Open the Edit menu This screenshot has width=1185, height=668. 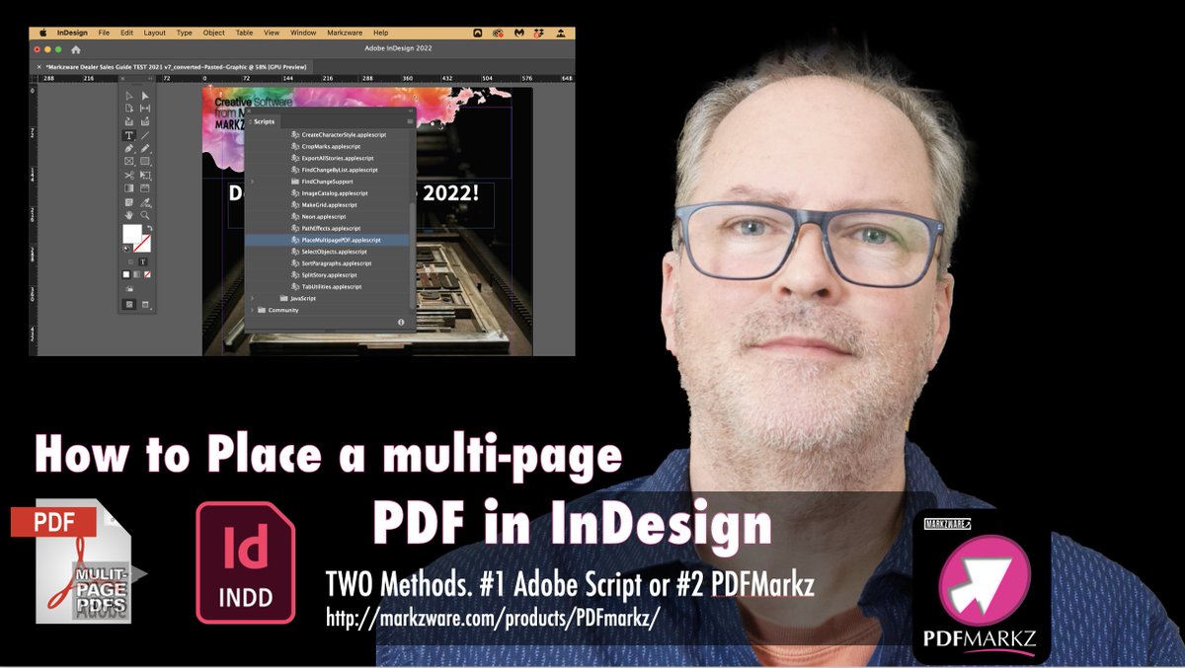pyautogui.click(x=126, y=33)
